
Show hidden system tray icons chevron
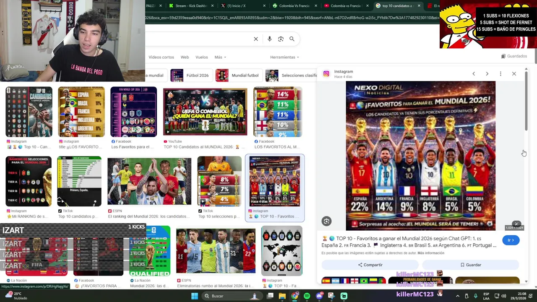coord(457,296)
